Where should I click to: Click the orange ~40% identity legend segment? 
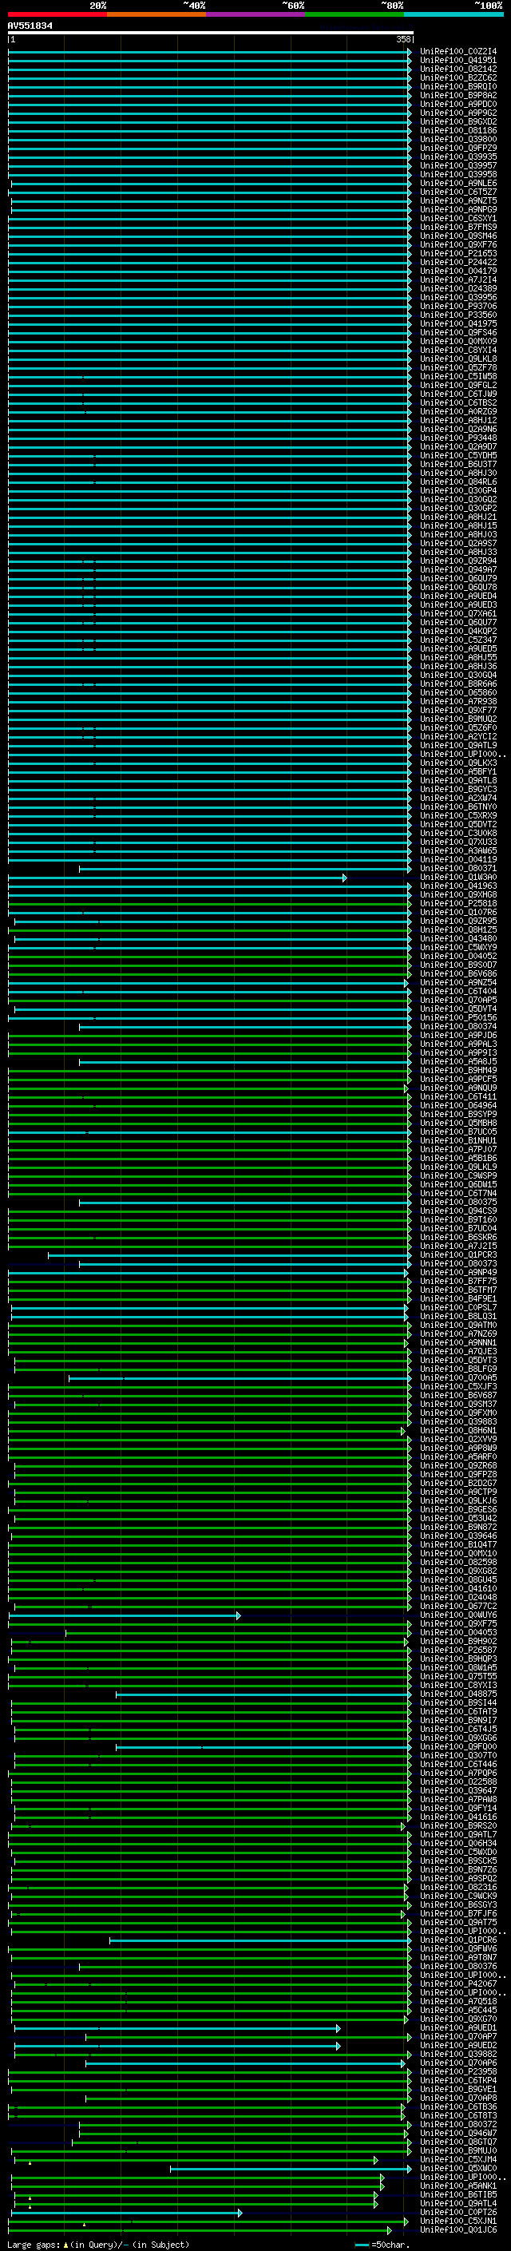[x=156, y=14]
